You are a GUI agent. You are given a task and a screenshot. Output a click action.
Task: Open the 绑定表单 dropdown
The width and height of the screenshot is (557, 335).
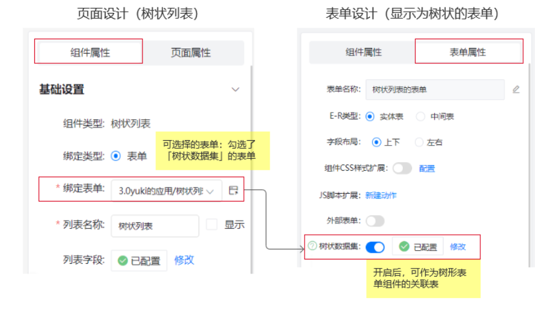point(166,191)
